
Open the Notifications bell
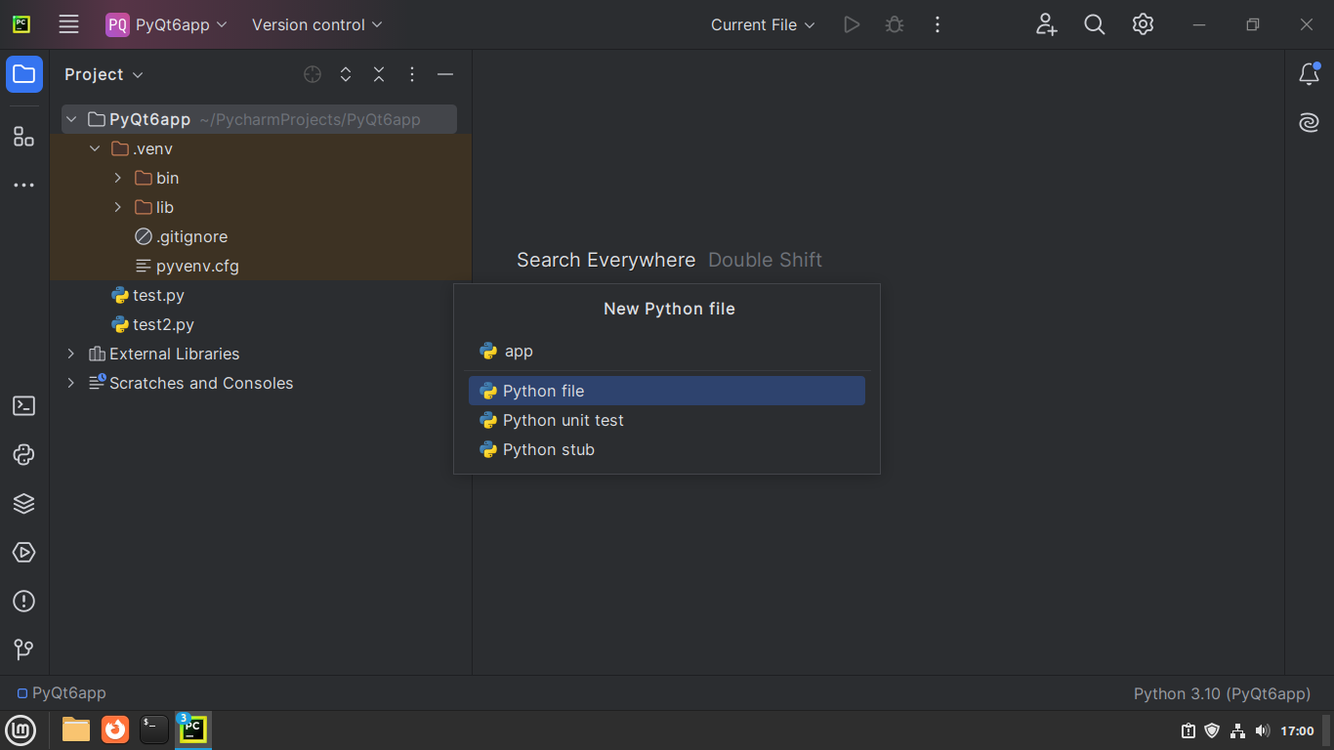pyautogui.click(x=1310, y=74)
